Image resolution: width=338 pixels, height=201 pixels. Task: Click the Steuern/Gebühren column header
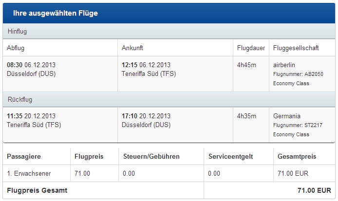tap(151, 156)
